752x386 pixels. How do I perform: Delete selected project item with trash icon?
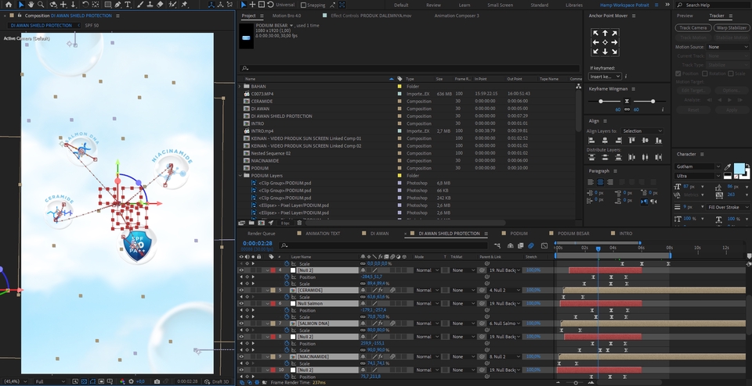(x=299, y=223)
